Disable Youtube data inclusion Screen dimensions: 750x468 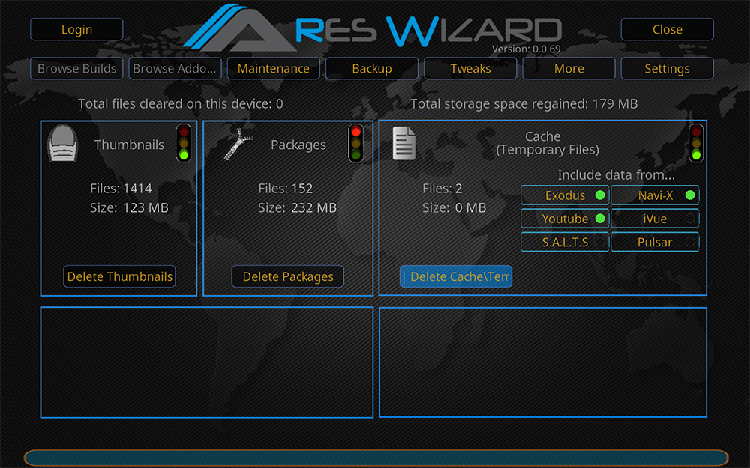point(565,219)
